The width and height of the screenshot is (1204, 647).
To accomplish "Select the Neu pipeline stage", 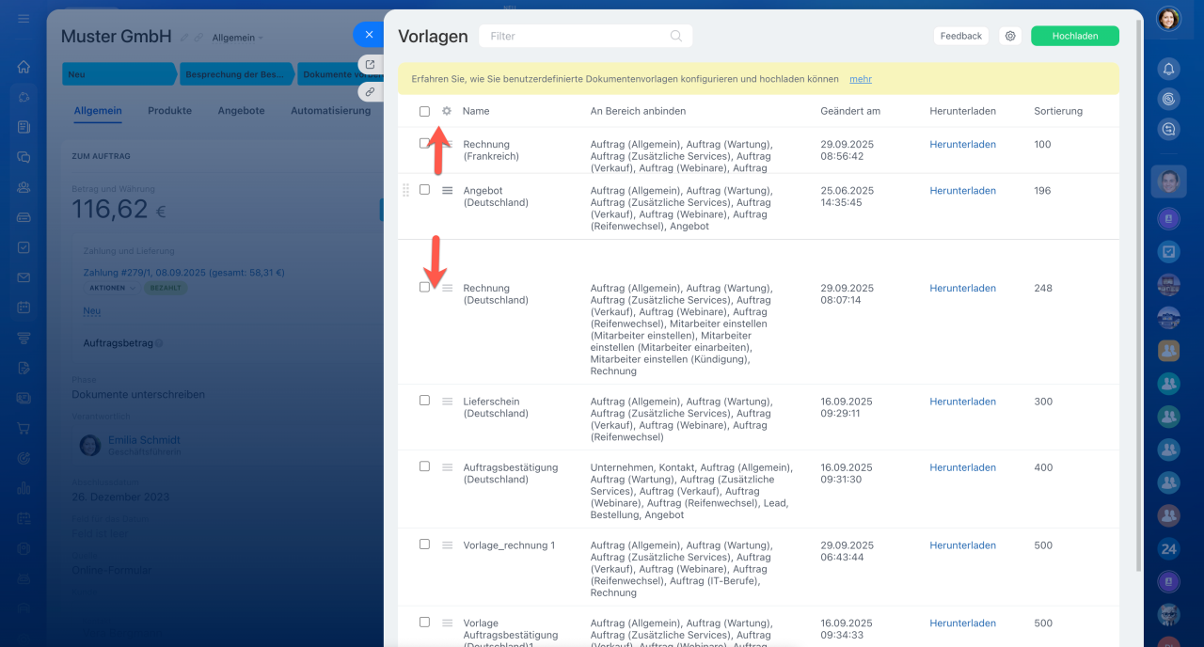I will pos(119,74).
